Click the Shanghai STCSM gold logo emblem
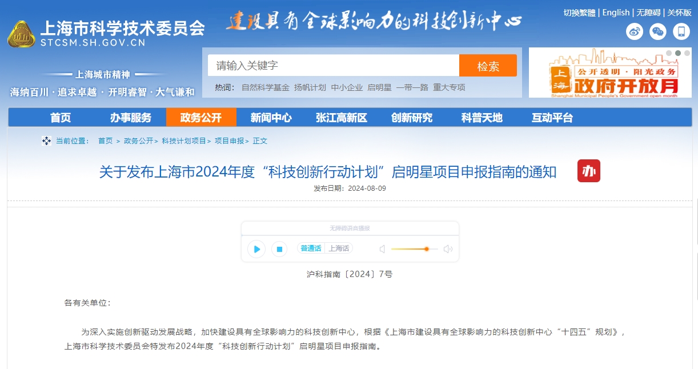This screenshot has width=698, height=369. (21, 34)
